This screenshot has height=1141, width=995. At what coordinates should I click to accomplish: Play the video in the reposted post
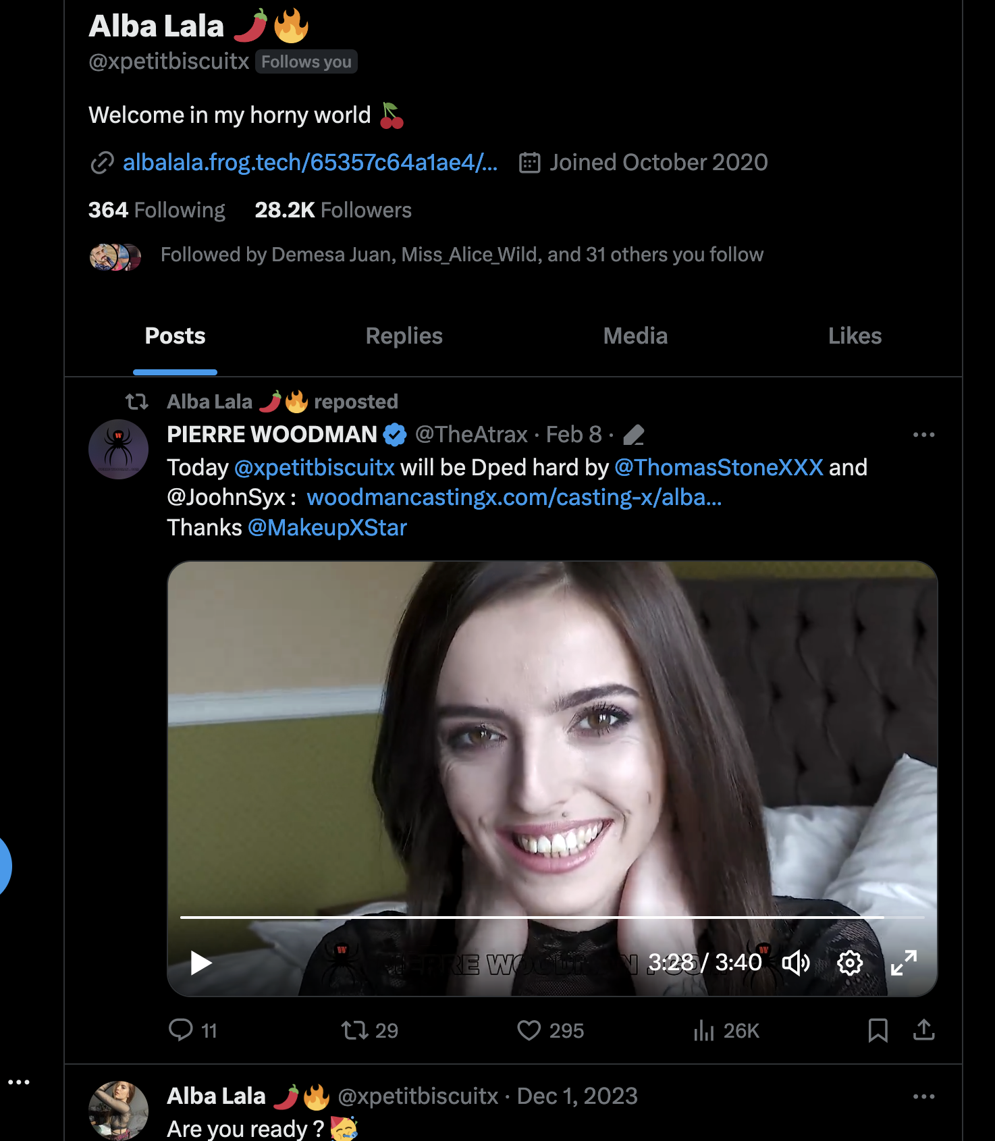[x=200, y=963]
